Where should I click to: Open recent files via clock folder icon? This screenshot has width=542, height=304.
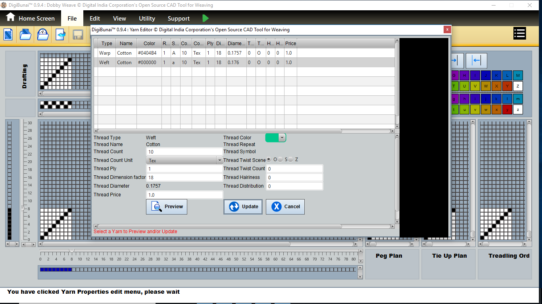[43, 34]
